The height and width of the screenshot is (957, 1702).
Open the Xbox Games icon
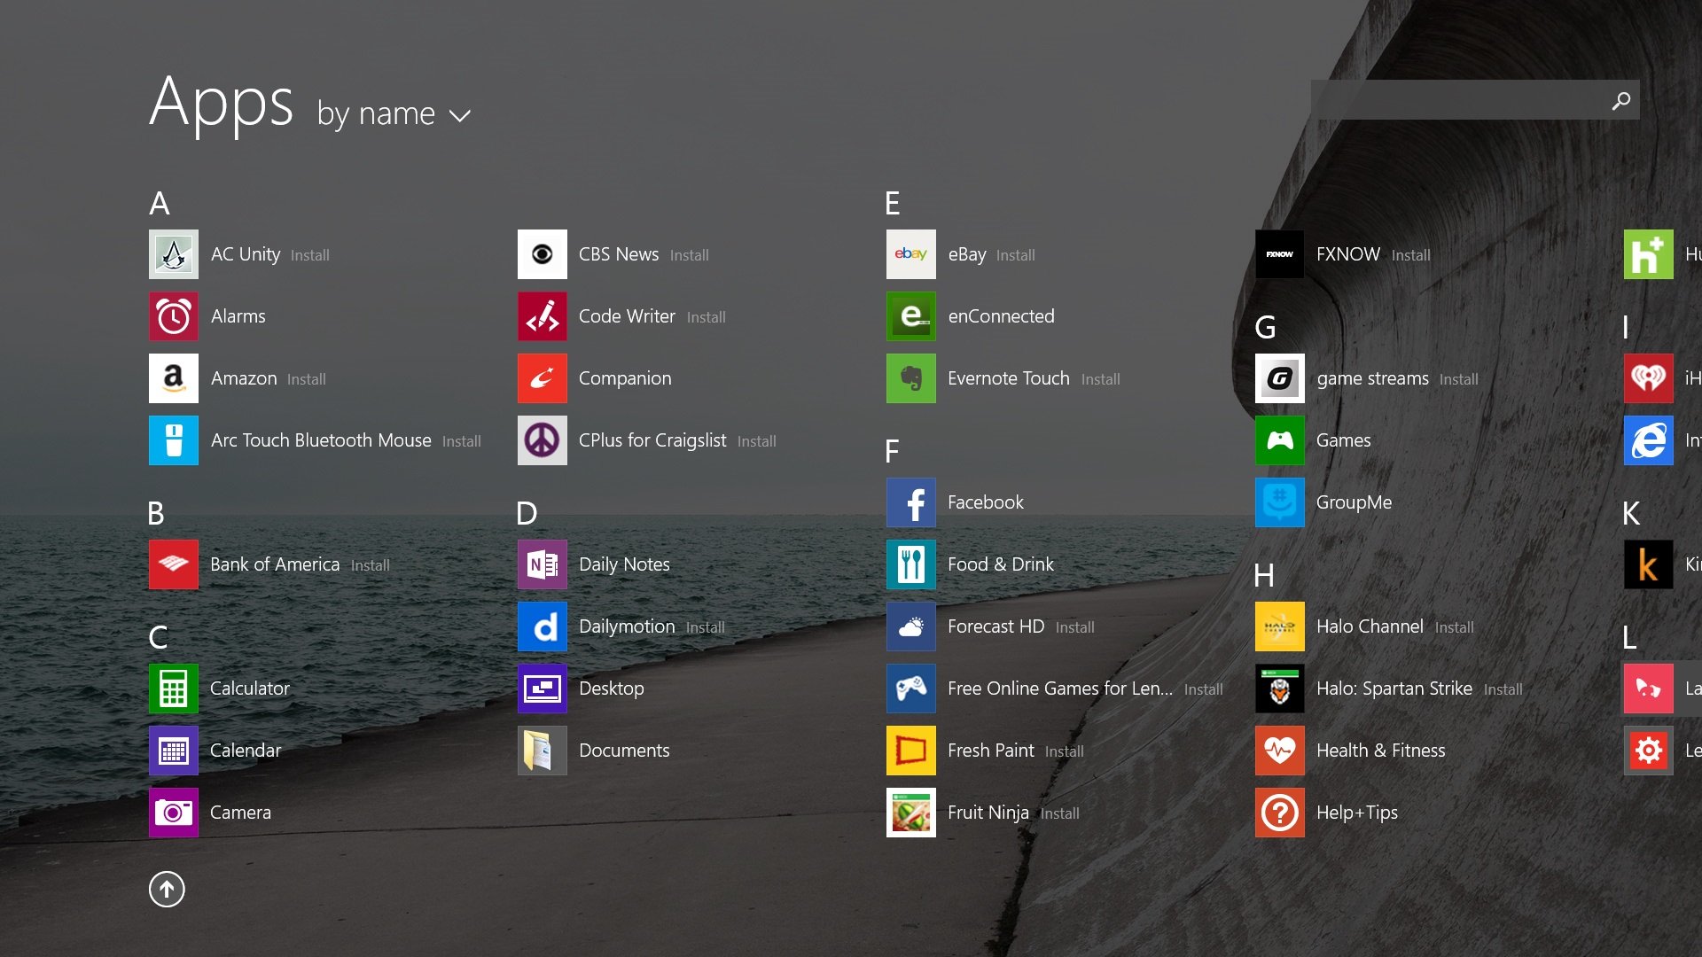point(1280,440)
